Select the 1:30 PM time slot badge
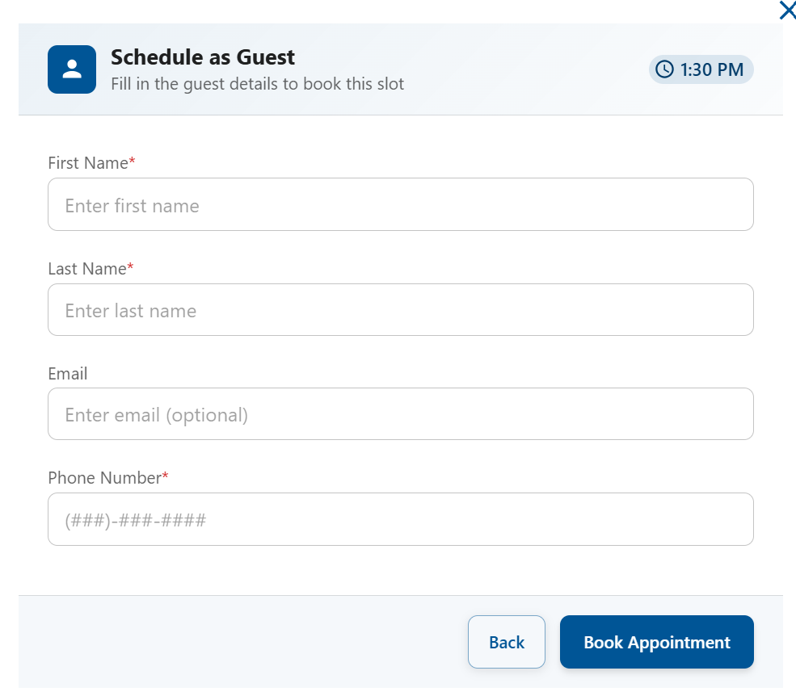Image resolution: width=796 pixels, height=696 pixels. 701,69
